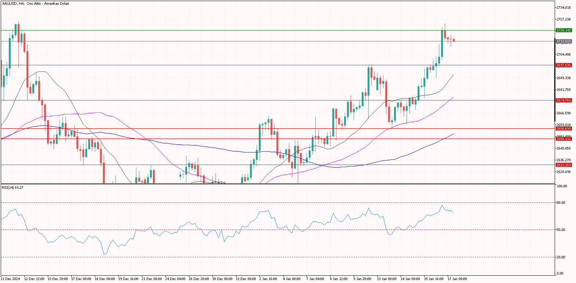Click the 2704.498 price scale value
The height and width of the screenshot is (283, 576).
pos(564,54)
